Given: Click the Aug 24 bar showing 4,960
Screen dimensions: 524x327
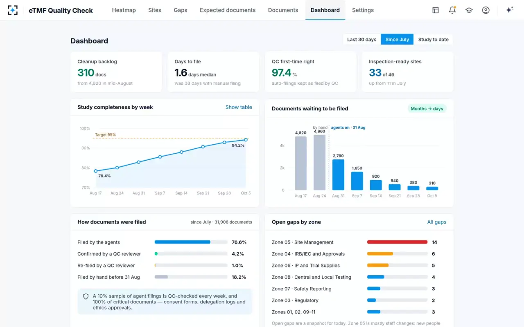Looking at the screenshot, I should (319, 162).
